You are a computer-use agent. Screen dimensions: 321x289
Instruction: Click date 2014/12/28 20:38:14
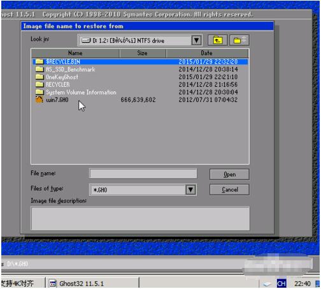[208, 70]
